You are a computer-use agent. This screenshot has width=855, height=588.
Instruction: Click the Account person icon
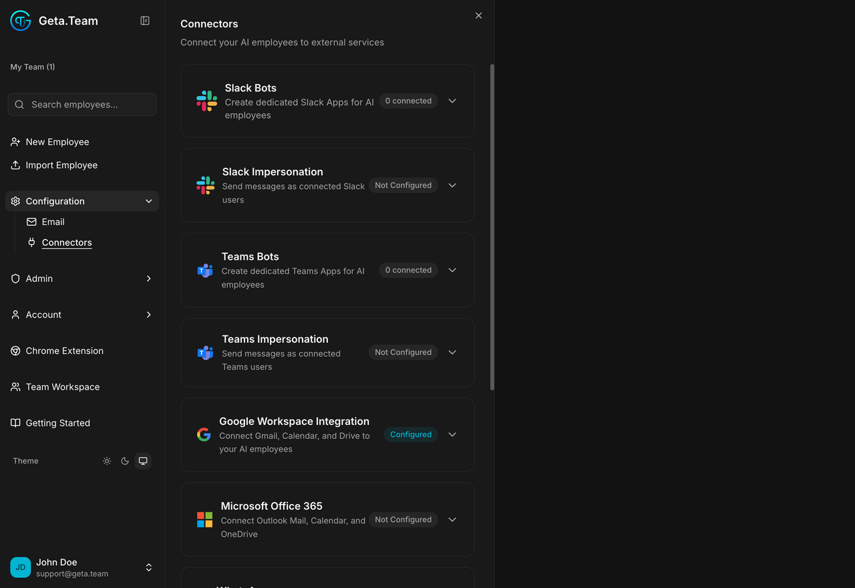click(x=15, y=315)
